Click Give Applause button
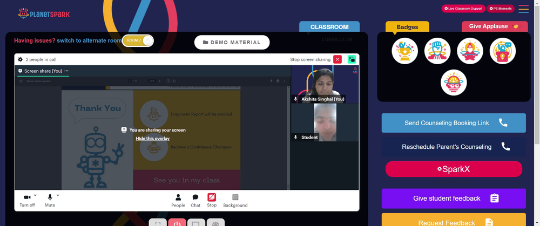The height and width of the screenshot is (226, 540). pos(495,26)
